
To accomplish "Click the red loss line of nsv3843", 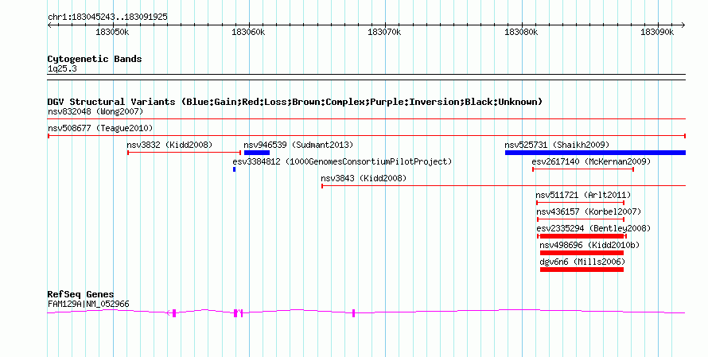I will click(x=504, y=186).
